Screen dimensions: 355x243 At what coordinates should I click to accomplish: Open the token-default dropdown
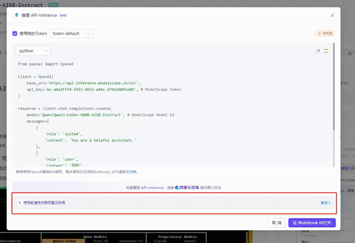pos(71,34)
